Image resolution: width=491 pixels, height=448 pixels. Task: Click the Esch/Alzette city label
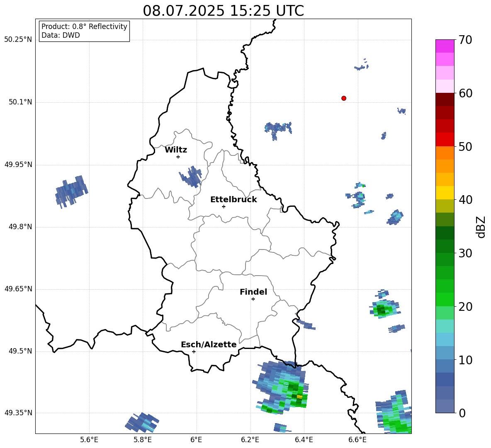tap(209, 344)
